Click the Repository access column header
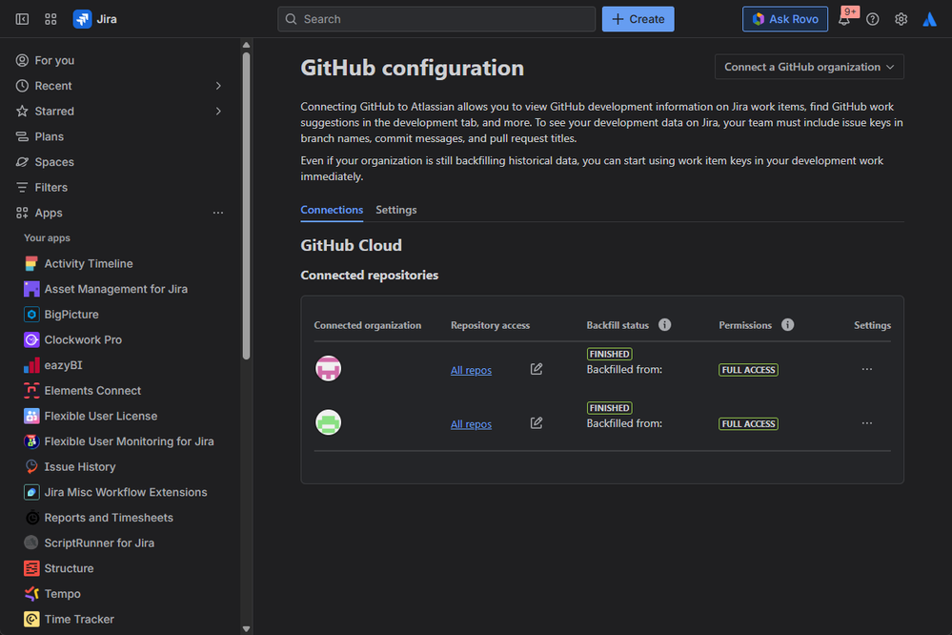Viewport: 952px width, 635px height. [490, 325]
